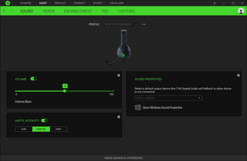Open the Profiles top menu
The height and width of the screenshot is (161, 247).
[60, 3]
